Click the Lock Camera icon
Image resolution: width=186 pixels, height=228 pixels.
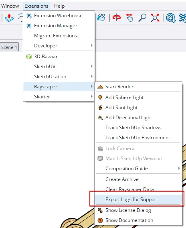[100, 149]
